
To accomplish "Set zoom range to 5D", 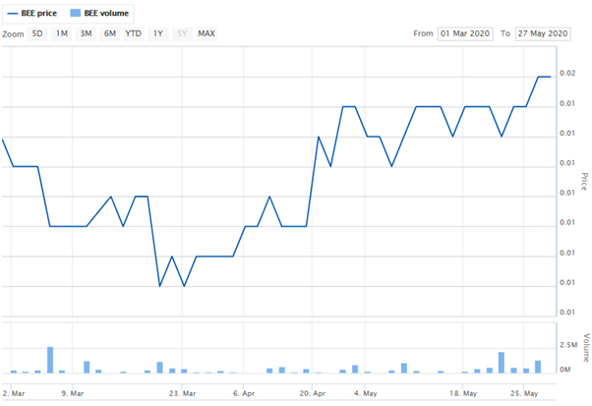I will pyautogui.click(x=37, y=34).
